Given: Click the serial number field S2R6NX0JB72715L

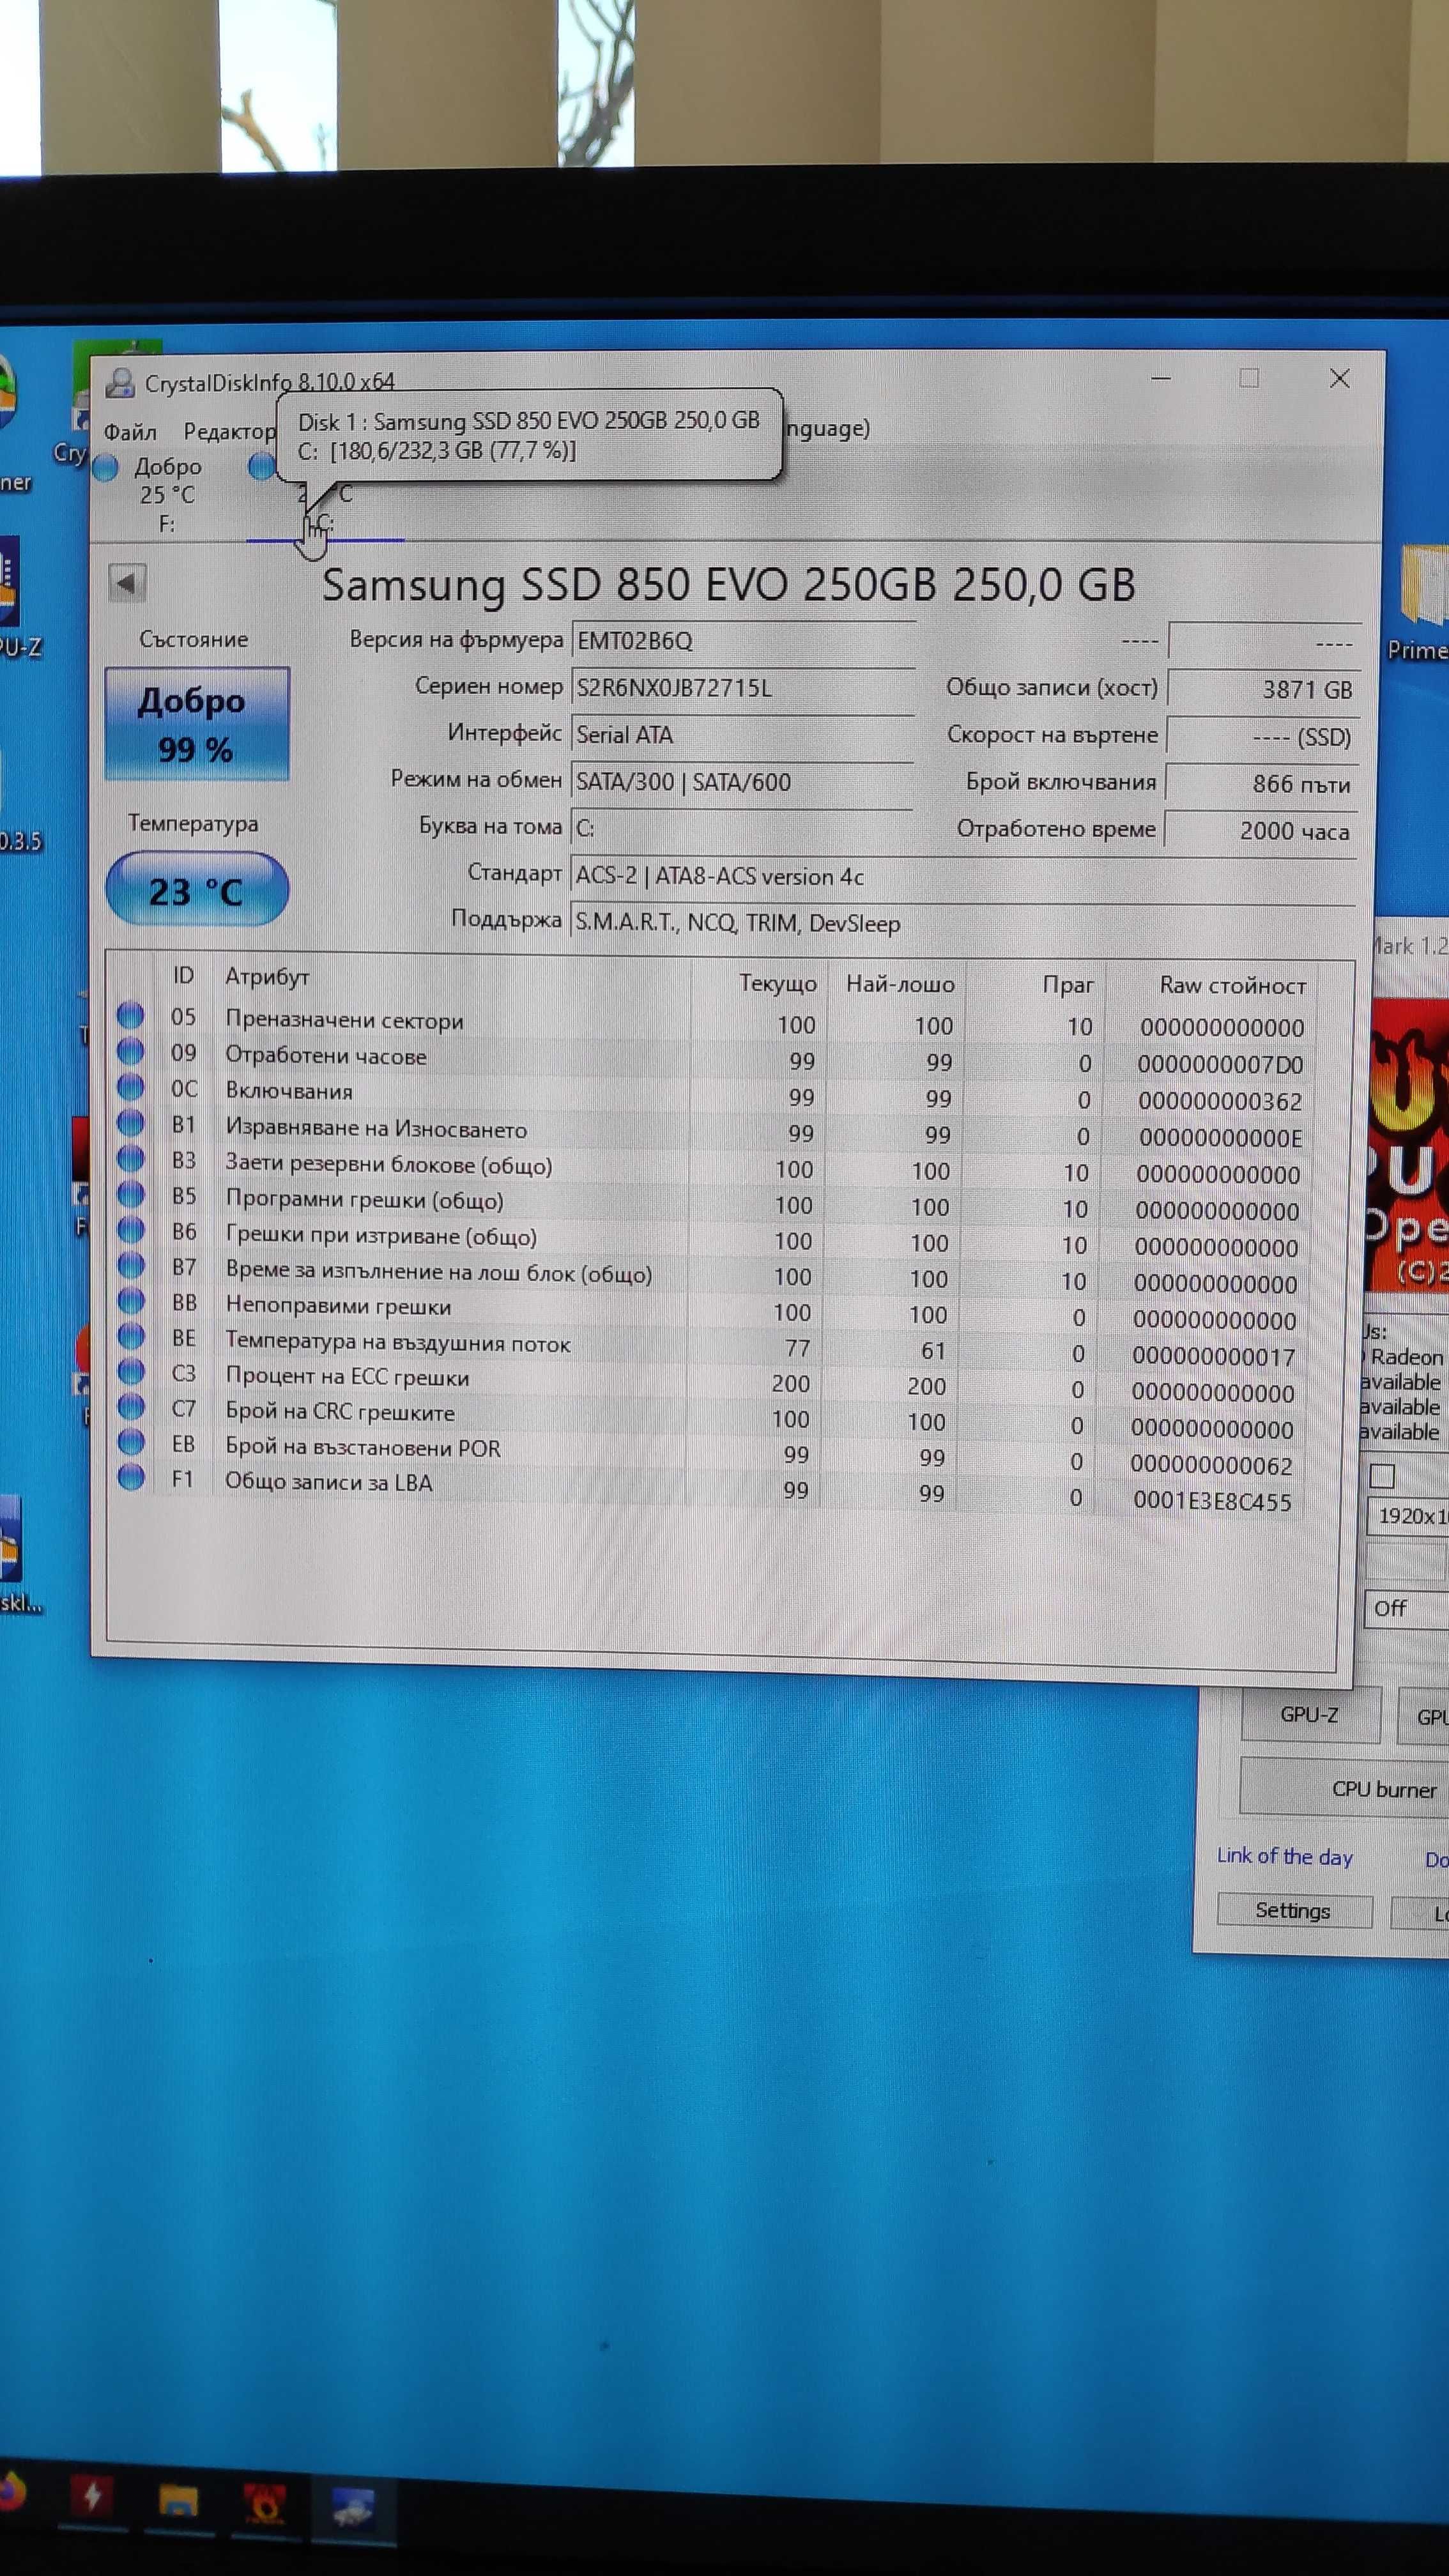Looking at the screenshot, I should pos(743,688).
